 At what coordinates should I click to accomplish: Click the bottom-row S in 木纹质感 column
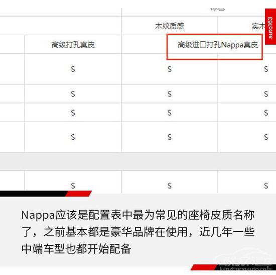(x=170, y=186)
